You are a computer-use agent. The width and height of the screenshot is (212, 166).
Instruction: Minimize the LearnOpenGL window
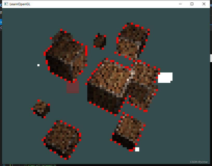click(x=180, y=4)
